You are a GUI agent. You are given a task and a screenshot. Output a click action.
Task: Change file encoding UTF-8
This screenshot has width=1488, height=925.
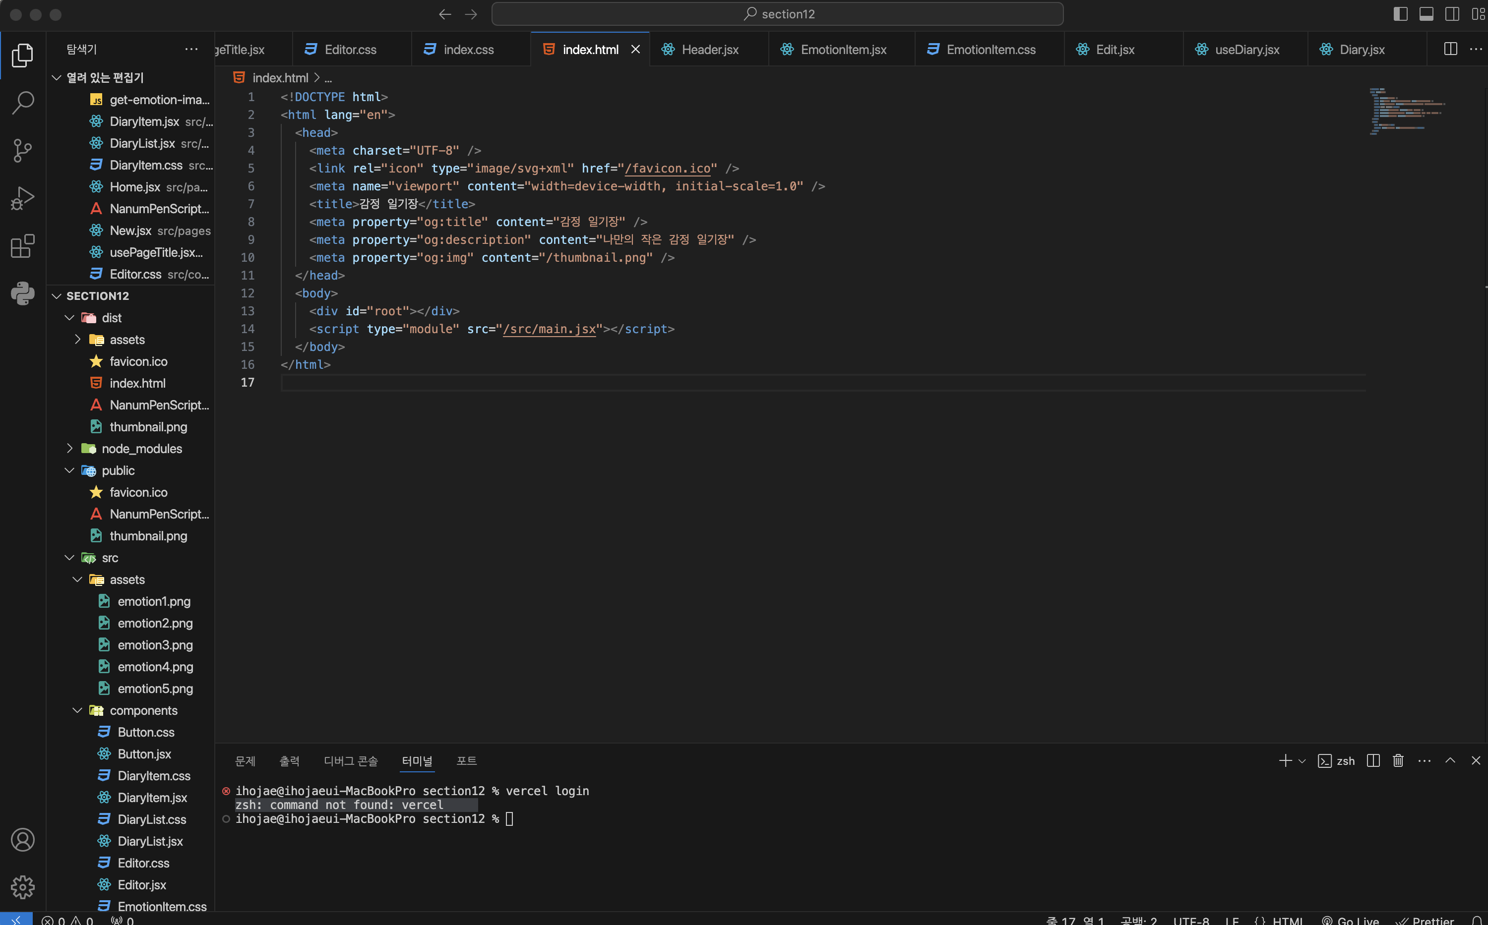1190,919
